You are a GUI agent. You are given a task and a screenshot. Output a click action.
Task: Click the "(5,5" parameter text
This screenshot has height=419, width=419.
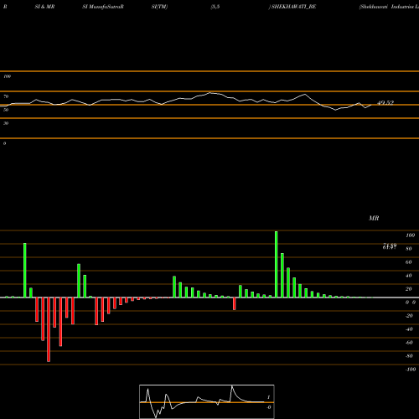215,7
